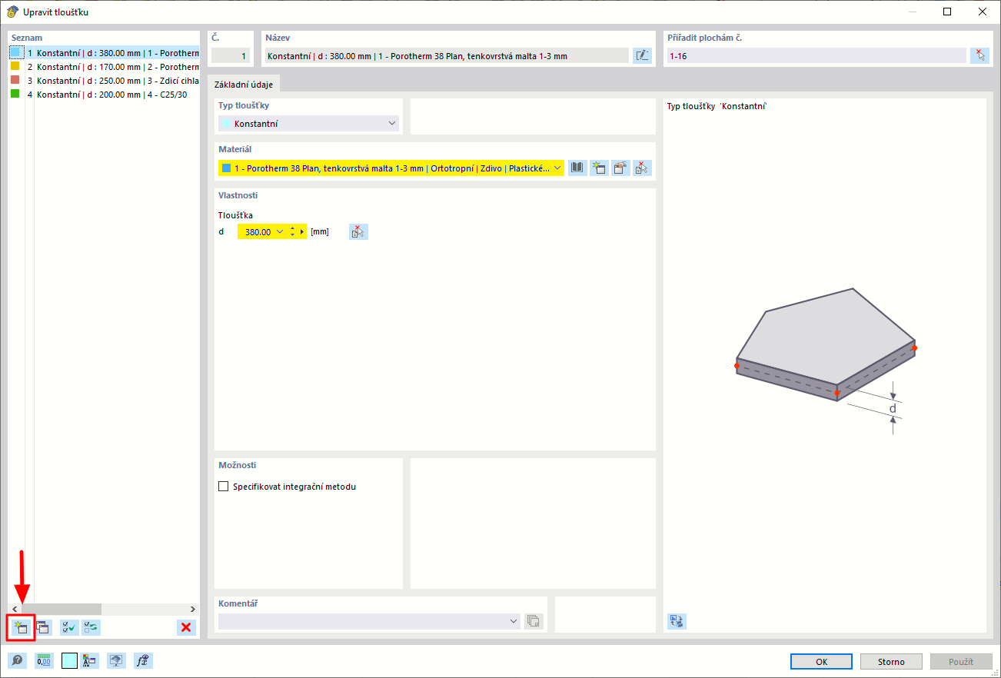Screen dimensions: 1001x678
Task: Click the icon below the thickness preview
Action: click(677, 621)
